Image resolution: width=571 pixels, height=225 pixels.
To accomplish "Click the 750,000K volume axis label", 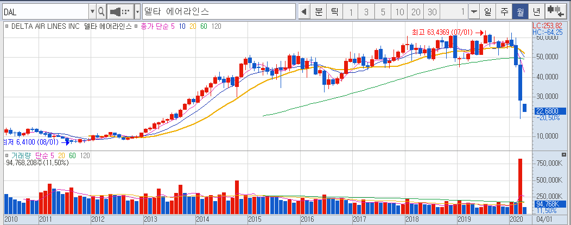I will click(x=548, y=162).
